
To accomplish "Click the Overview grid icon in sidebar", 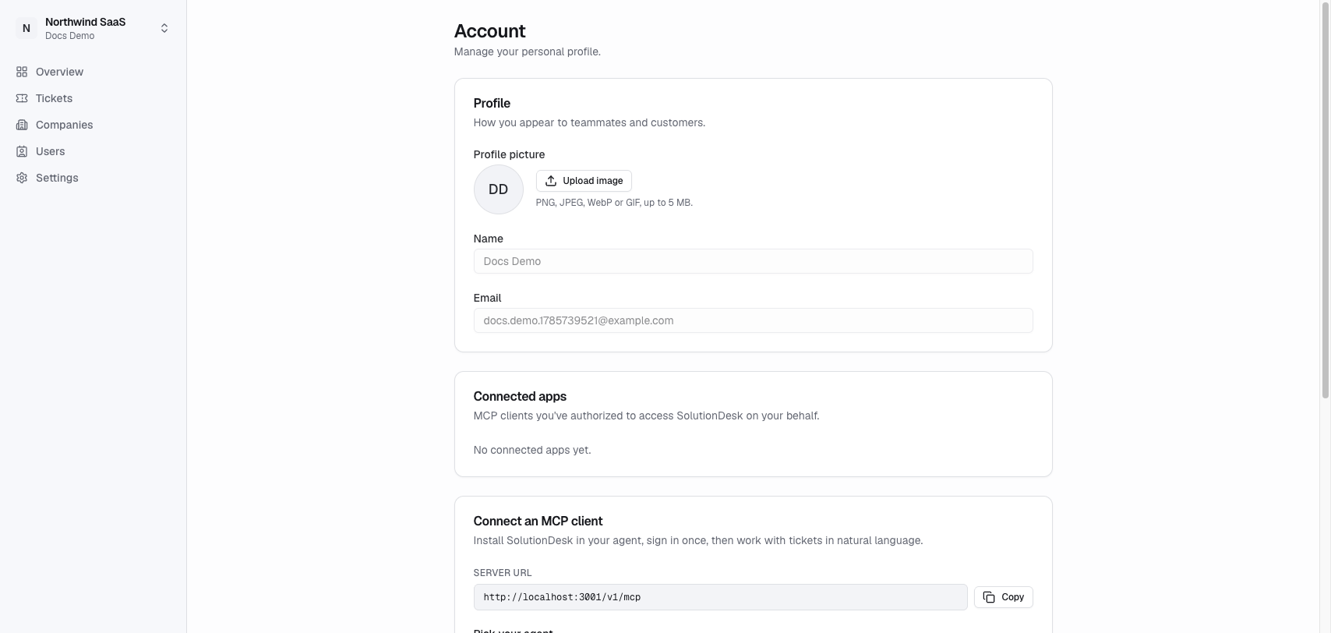I will tap(22, 72).
